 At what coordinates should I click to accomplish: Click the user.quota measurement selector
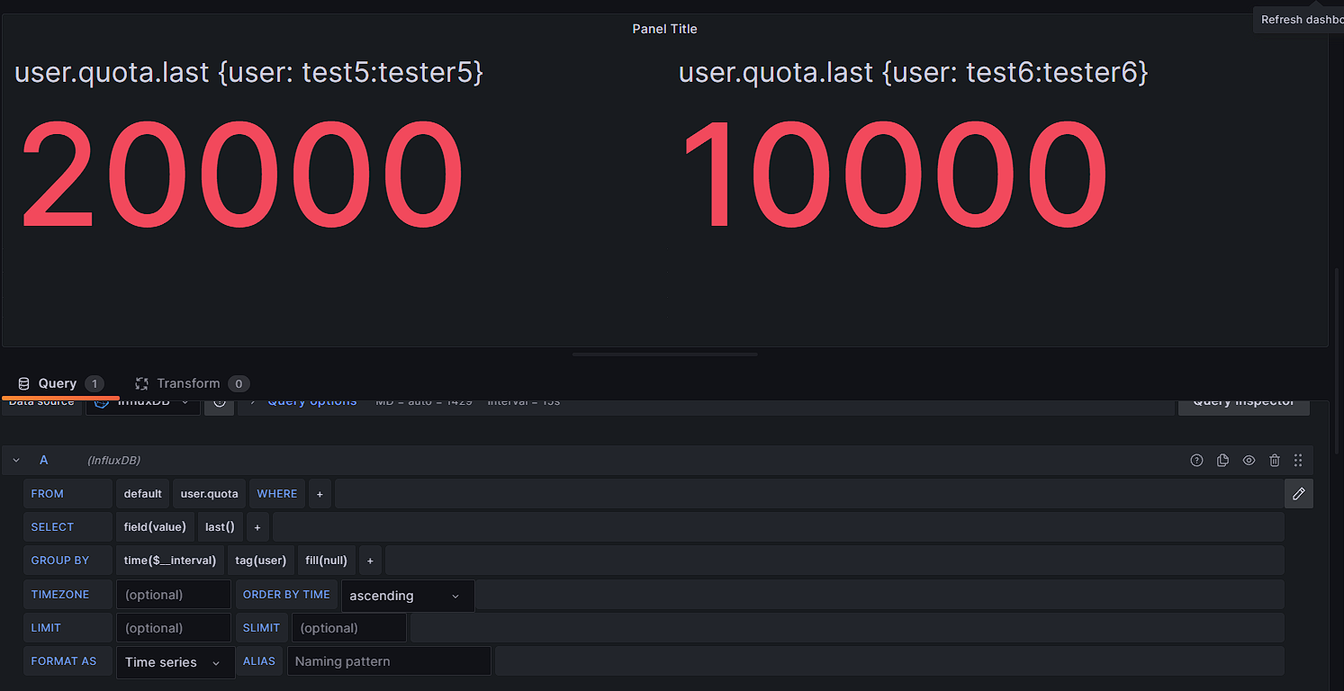click(209, 494)
